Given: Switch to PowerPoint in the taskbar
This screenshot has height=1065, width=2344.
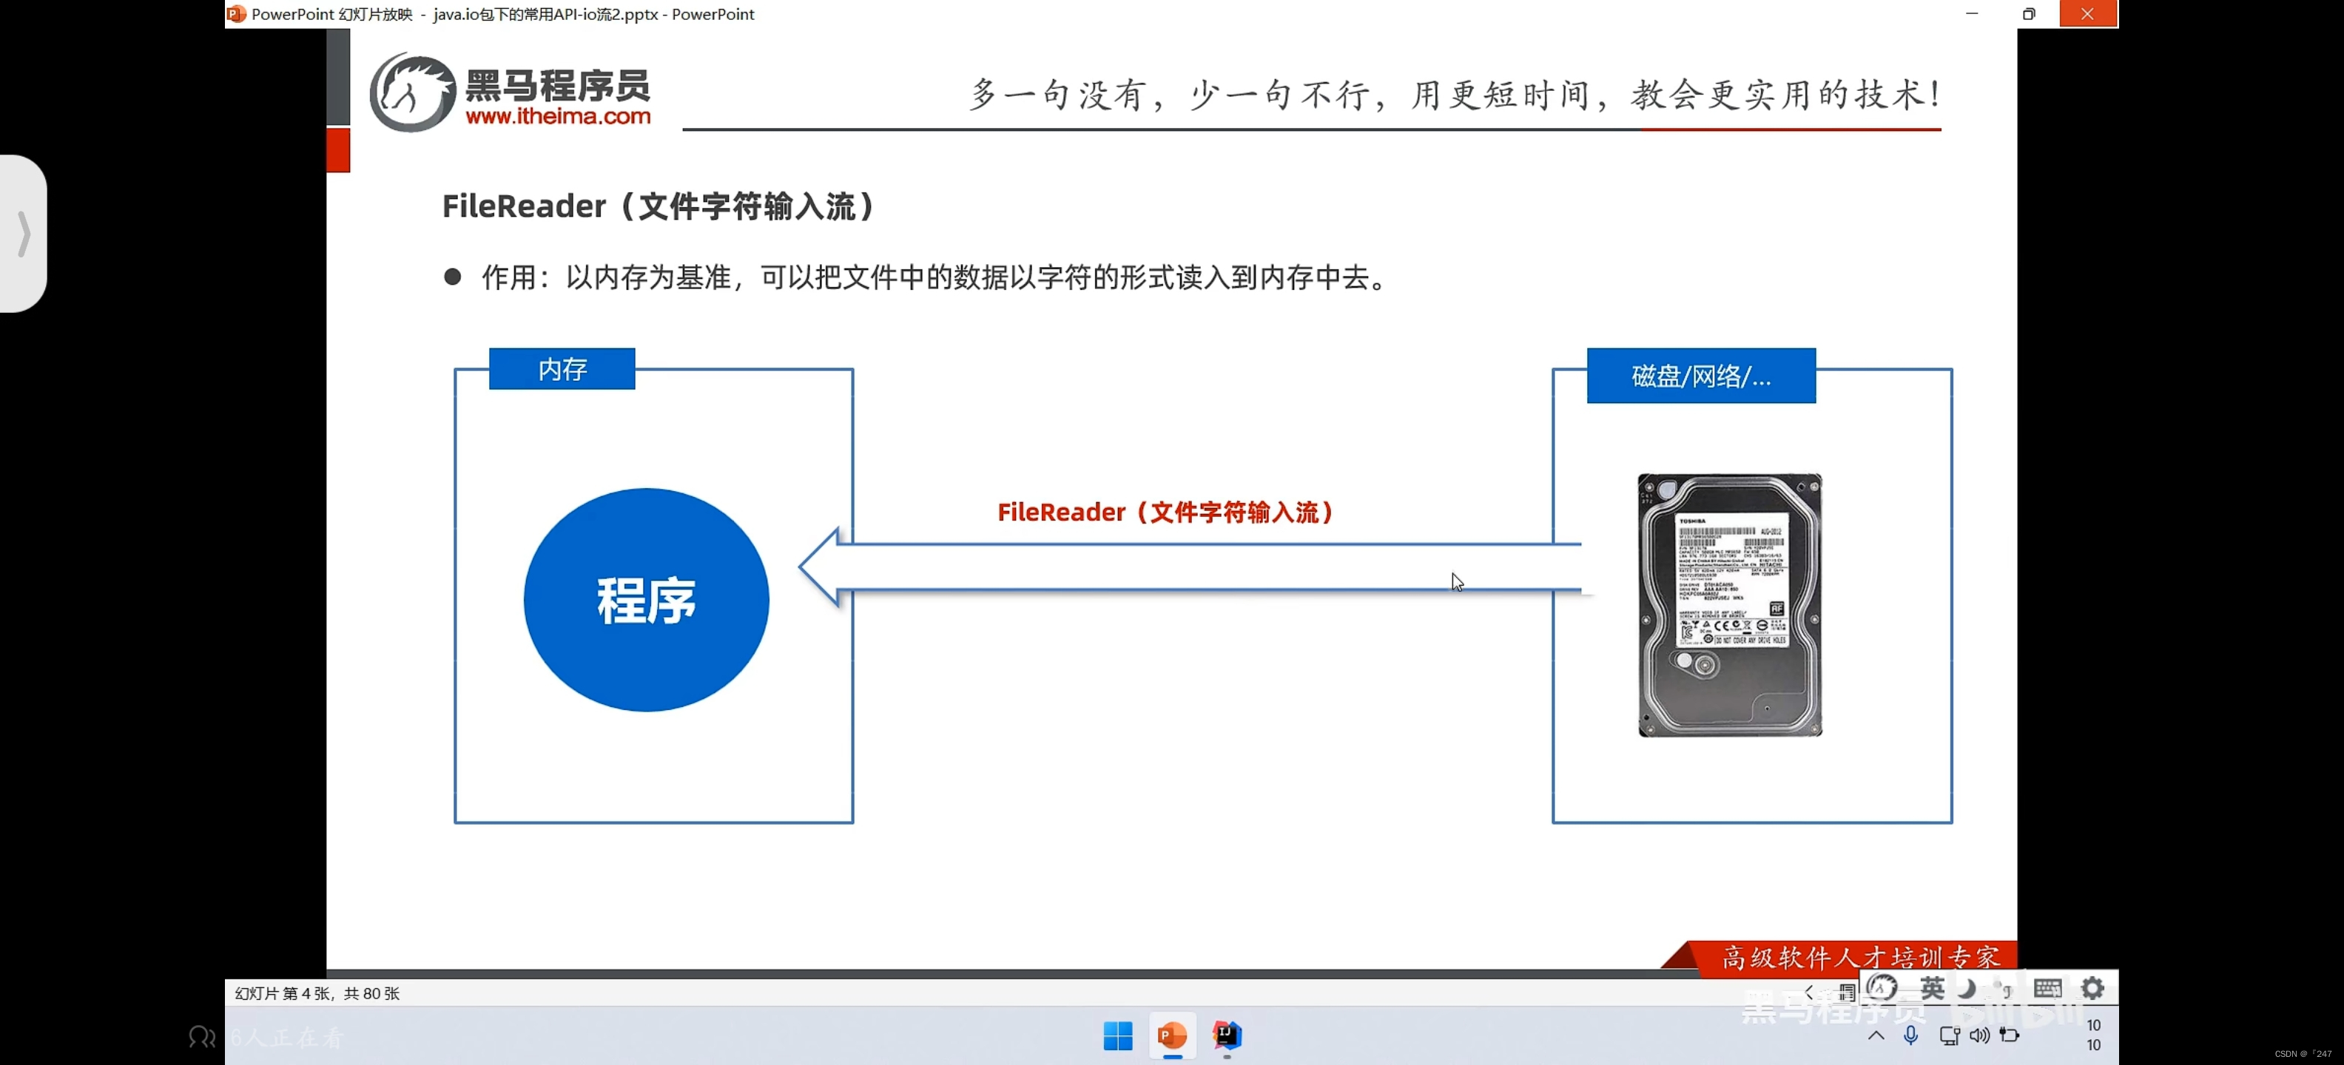Looking at the screenshot, I should [1172, 1035].
